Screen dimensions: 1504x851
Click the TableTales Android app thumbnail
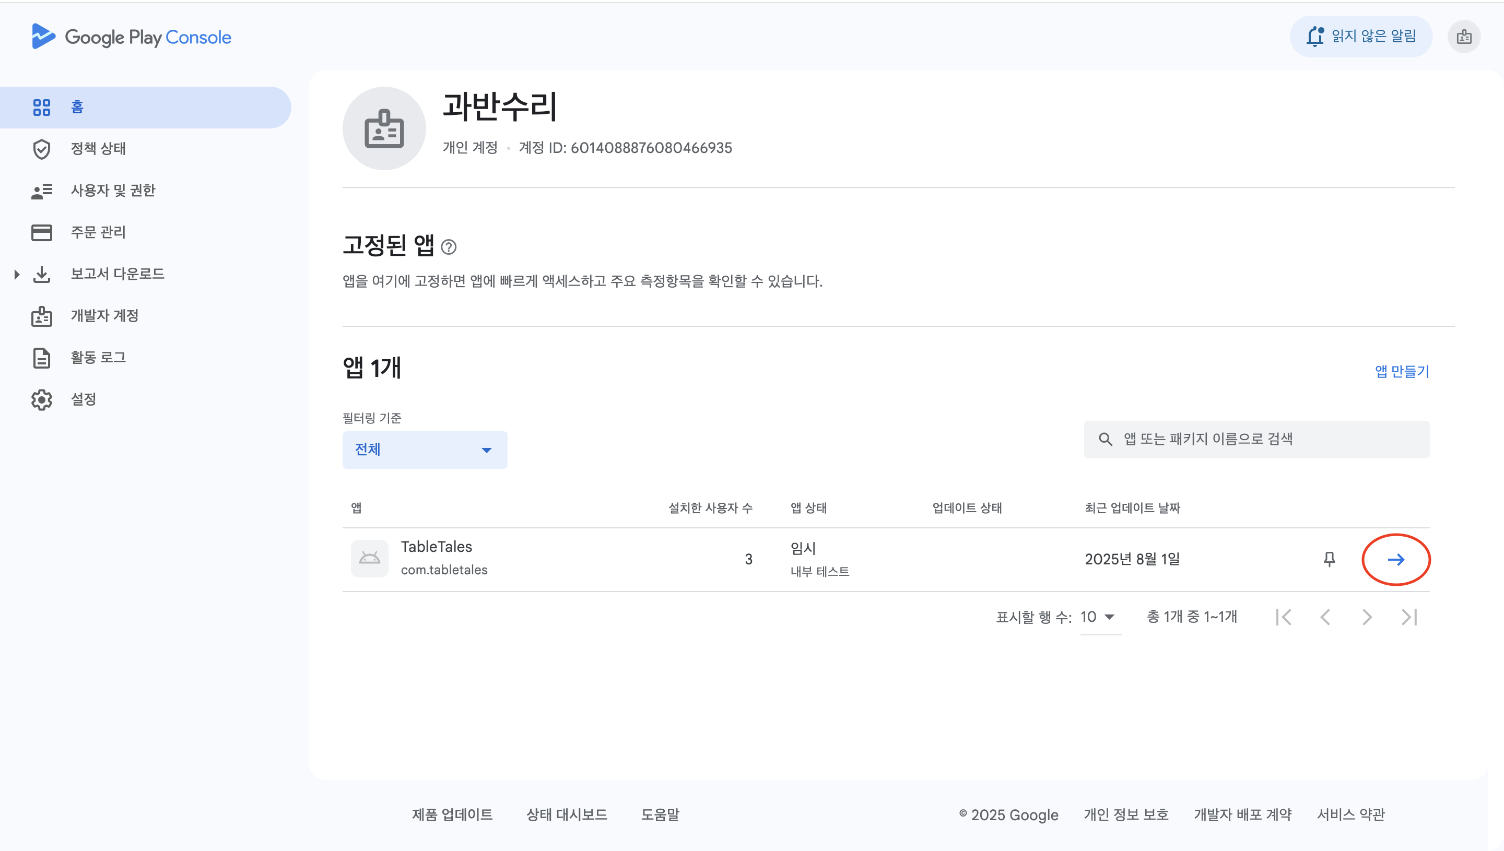(x=369, y=559)
